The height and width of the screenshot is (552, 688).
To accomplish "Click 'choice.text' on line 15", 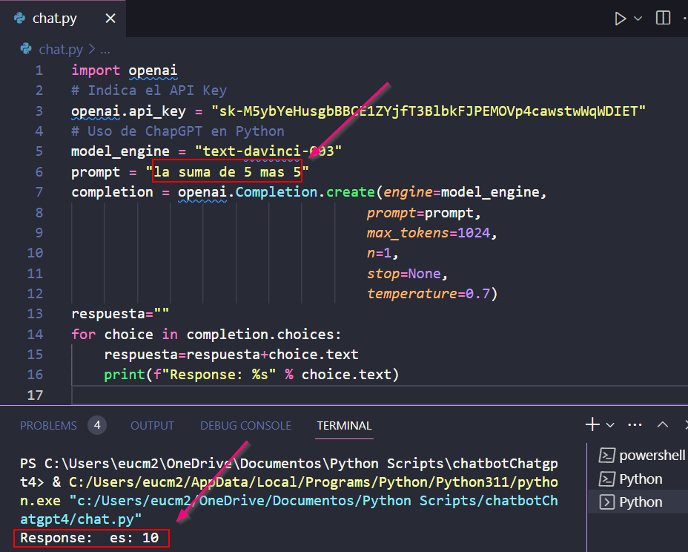I will point(314,355).
